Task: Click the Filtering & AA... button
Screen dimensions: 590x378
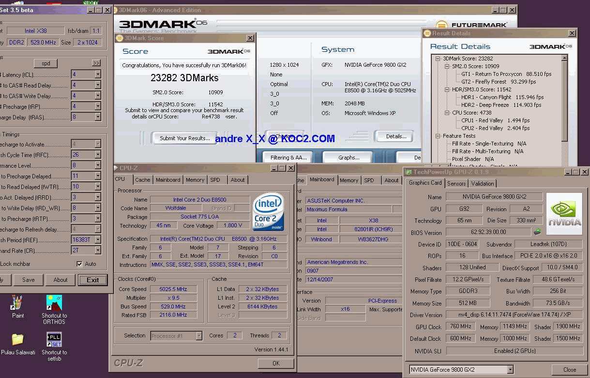Action: (288, 158)
